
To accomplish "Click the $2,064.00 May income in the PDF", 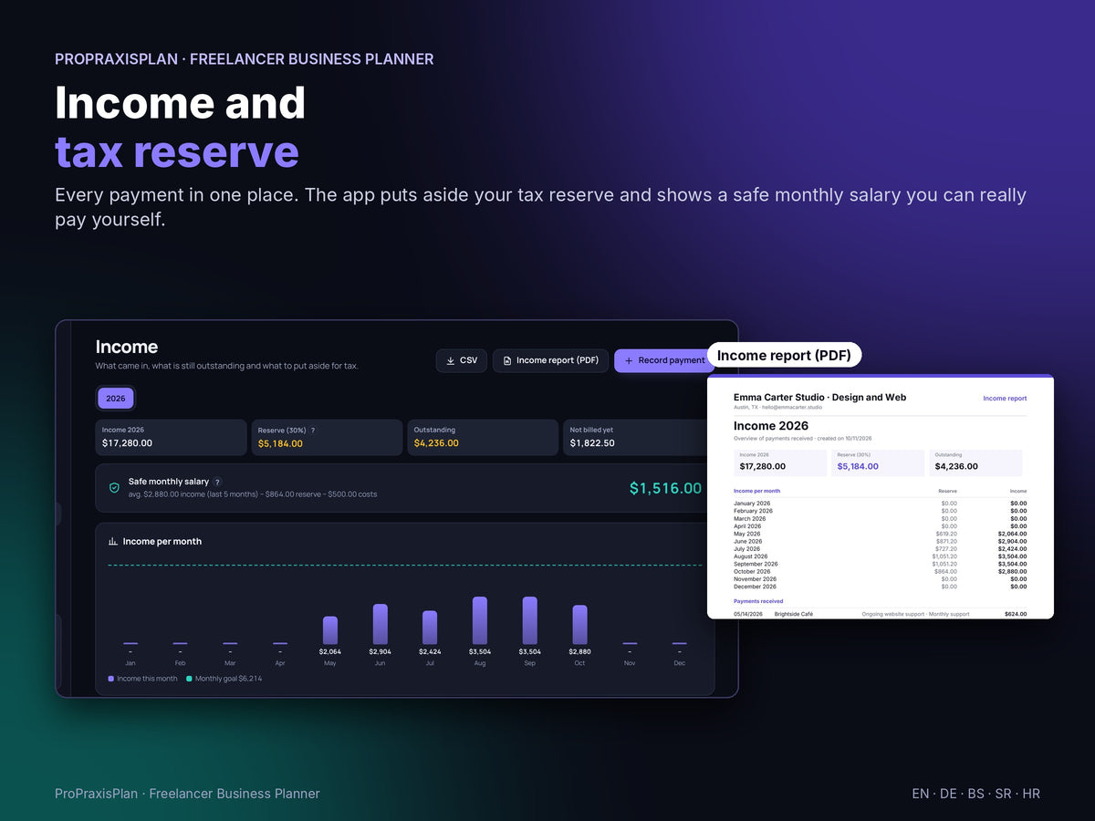I will pos(1012,534).
